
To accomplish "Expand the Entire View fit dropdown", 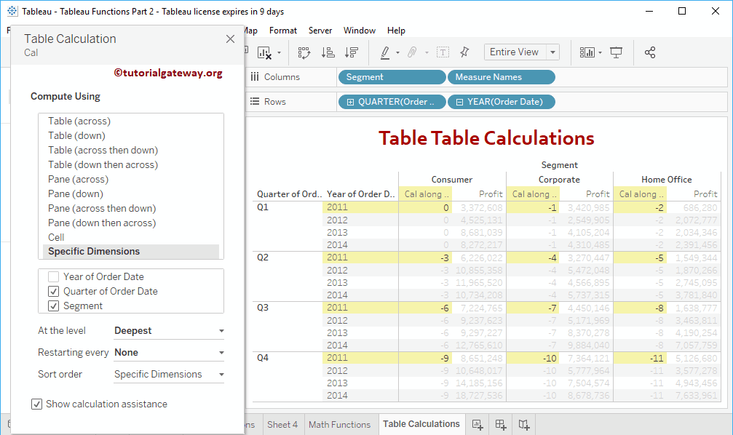I will 553,52.
